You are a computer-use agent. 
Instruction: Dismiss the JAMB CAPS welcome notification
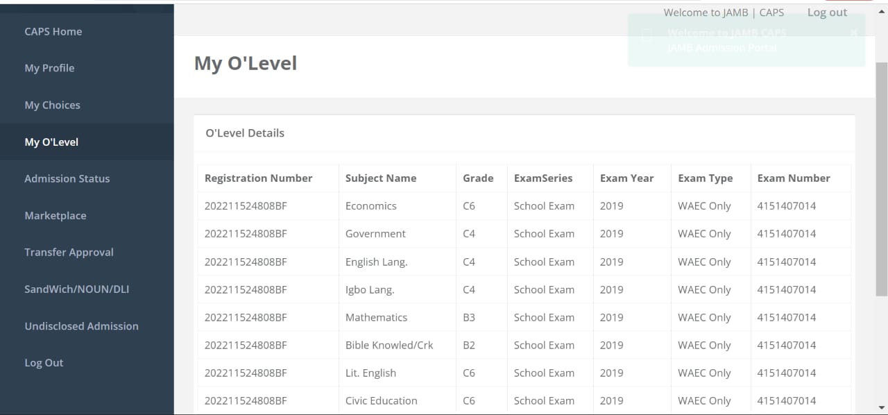point(853,33)
